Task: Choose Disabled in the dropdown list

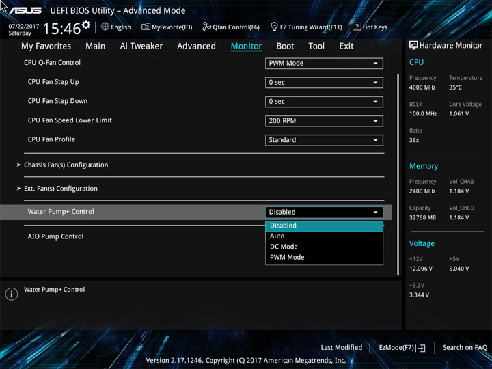Action: [x=324, y=225]
